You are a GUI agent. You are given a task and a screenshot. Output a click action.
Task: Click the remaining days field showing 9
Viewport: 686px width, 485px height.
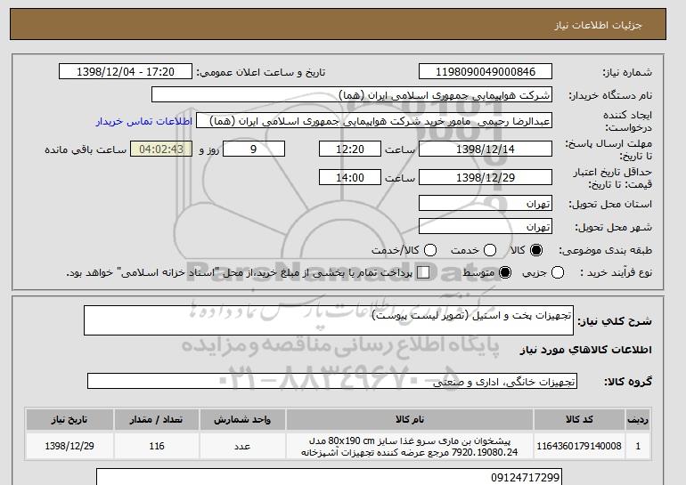254,149
